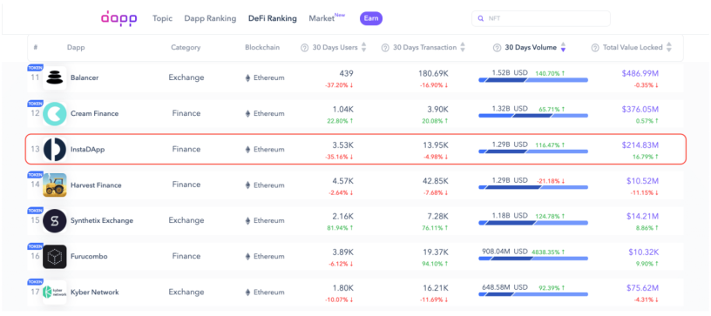Click the $75.62M Kyber value locked
Image resolution: width=711 pixels, height=316 pixels.
(642, 288)
